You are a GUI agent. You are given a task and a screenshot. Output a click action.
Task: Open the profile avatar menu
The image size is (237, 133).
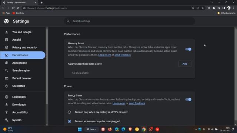[229, 8]
